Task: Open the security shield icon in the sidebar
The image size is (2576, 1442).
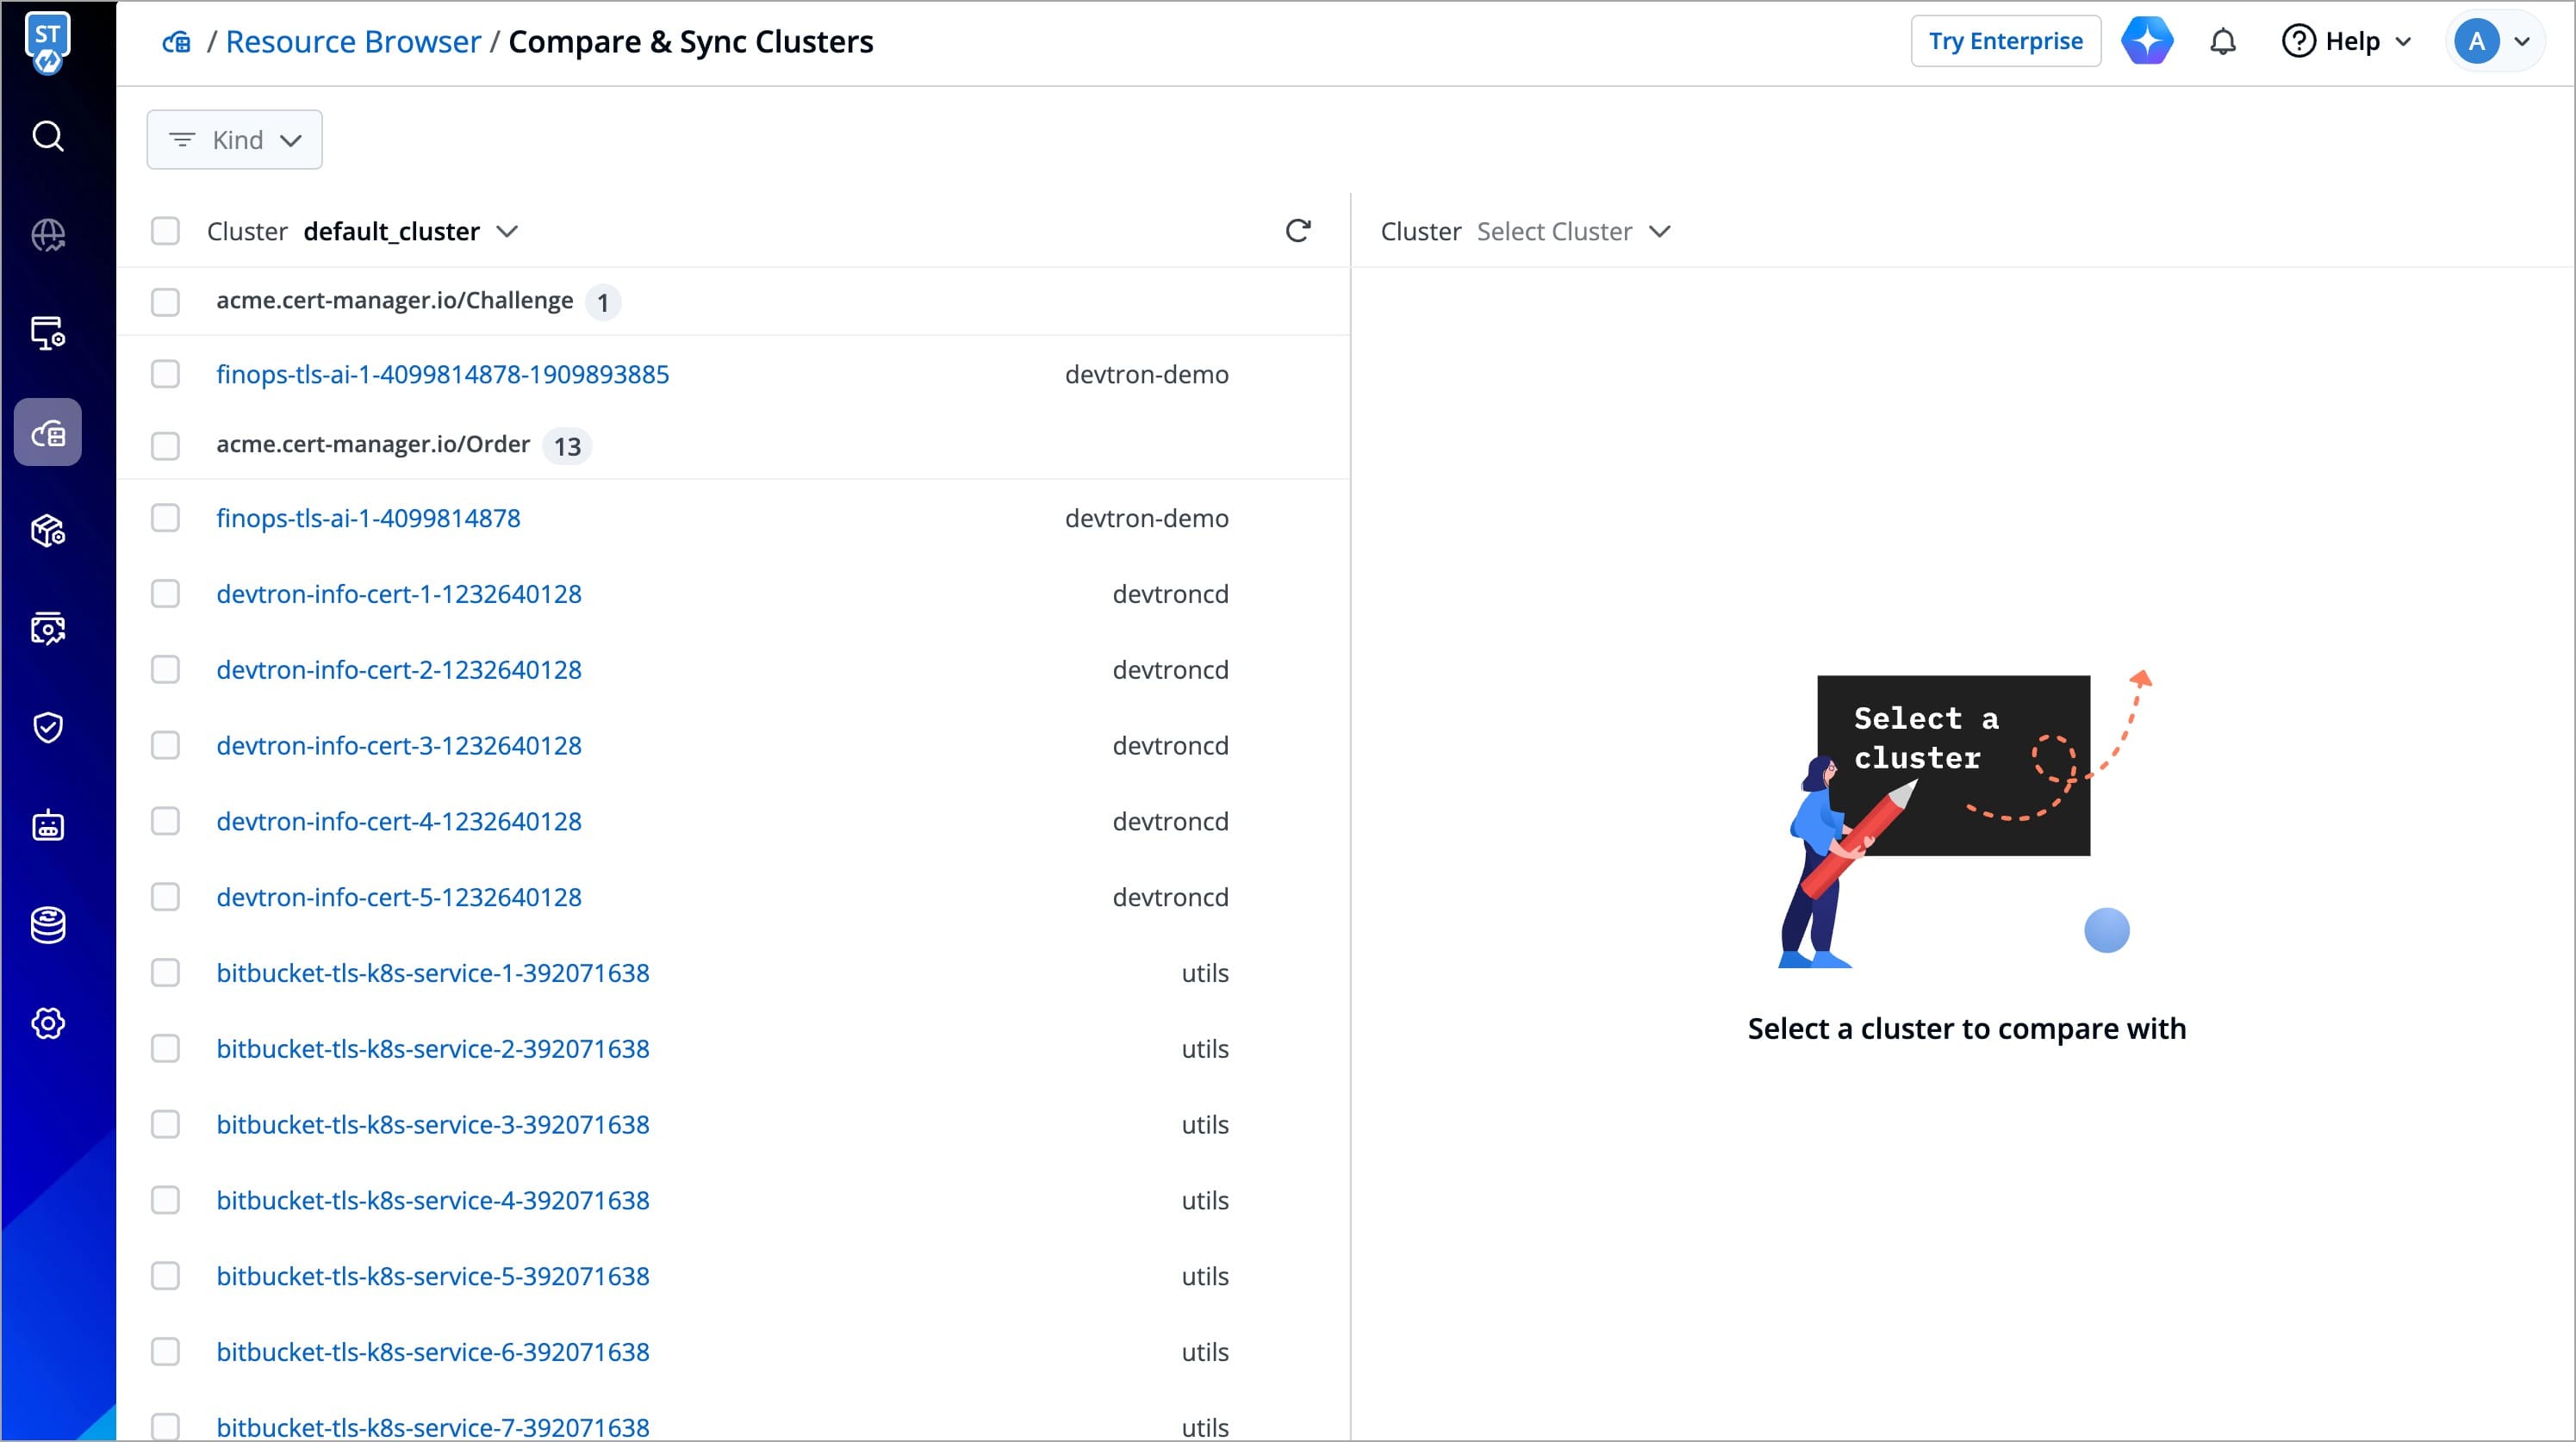Action: [48, 727]
